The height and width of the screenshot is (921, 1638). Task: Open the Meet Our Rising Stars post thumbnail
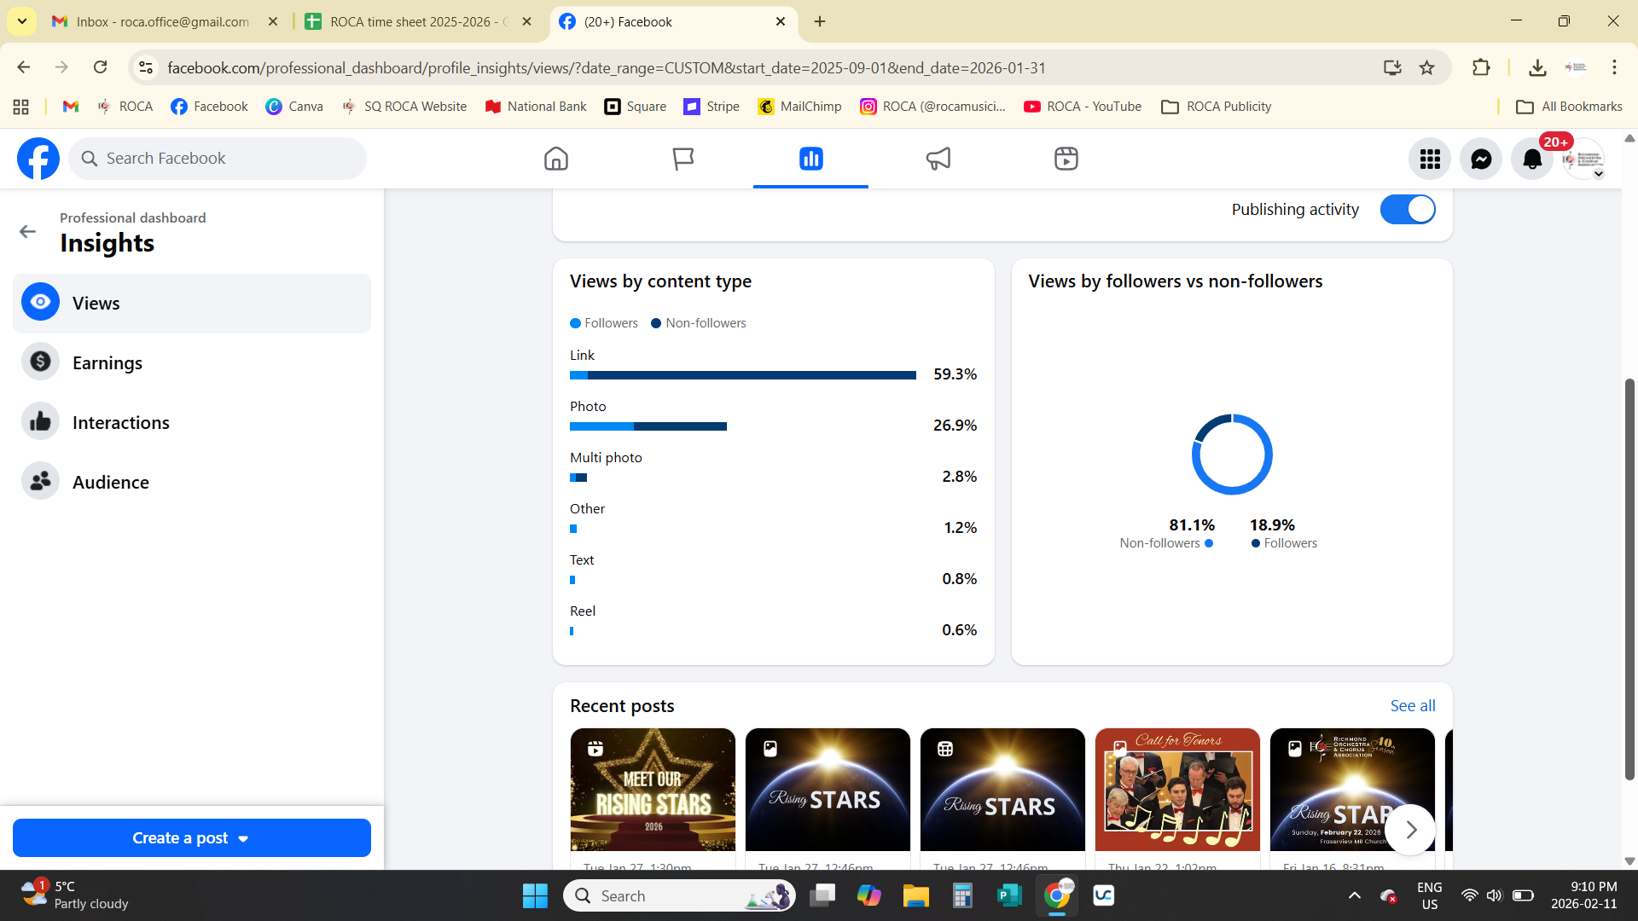(653, 789)
